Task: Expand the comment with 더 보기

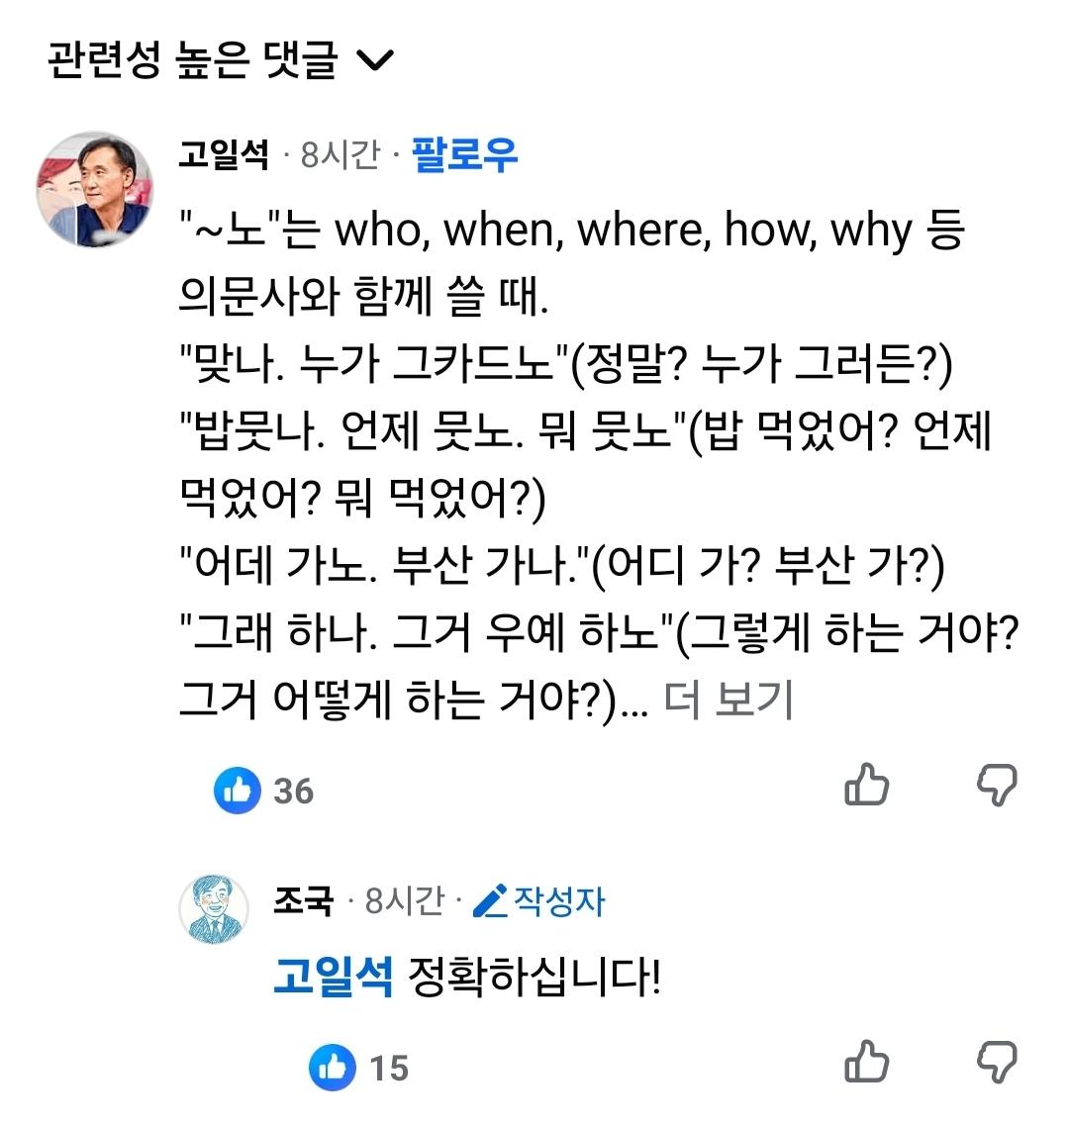Action: tap(728, 700)
